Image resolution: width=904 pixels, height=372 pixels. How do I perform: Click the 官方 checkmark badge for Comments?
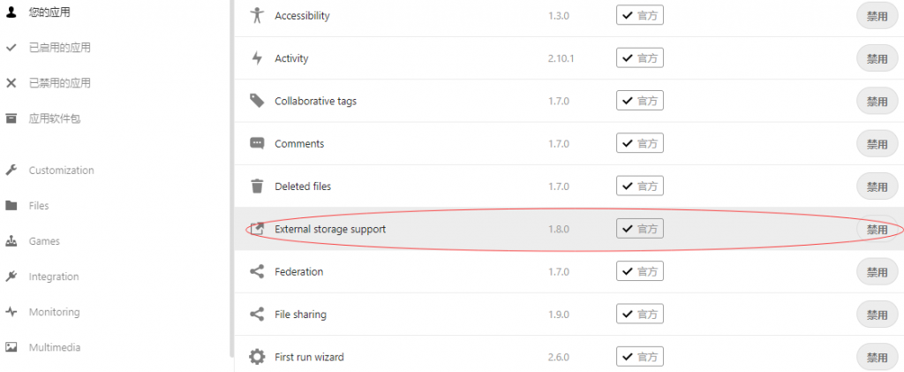[640, 143]
